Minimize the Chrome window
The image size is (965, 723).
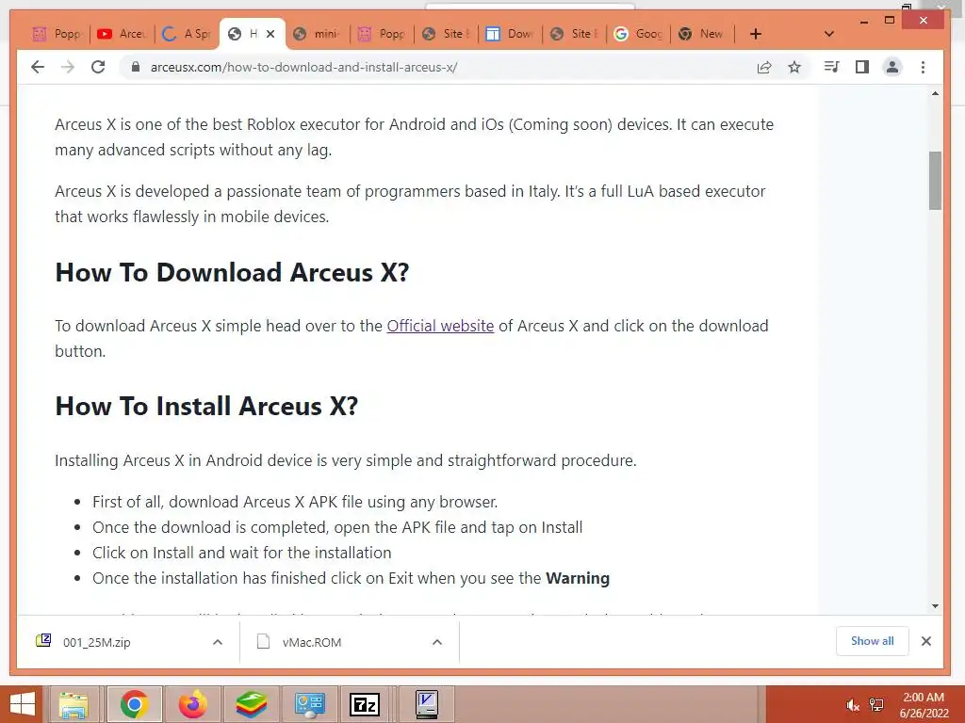[x=864, y=21]
